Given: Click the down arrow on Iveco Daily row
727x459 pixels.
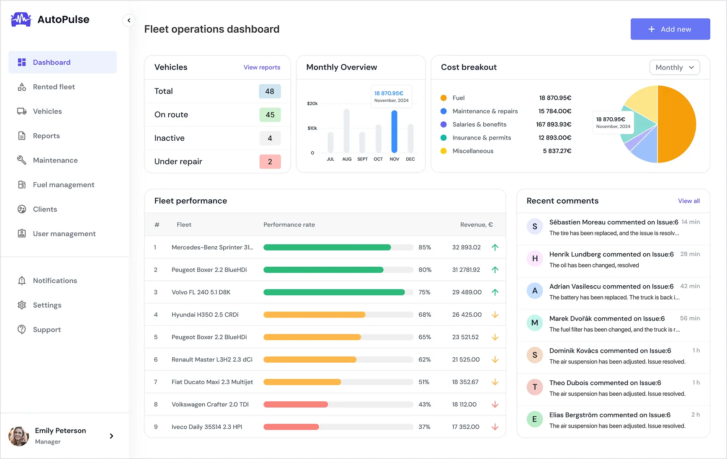Looking at the screenshot, I should click(495, 427).
